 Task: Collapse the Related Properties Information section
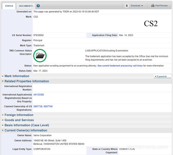pyautogui.click(x=26, y=81)
